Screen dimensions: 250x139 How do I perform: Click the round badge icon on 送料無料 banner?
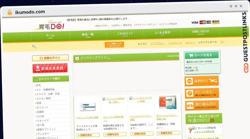pyautogui.click(x=189, y=81)
